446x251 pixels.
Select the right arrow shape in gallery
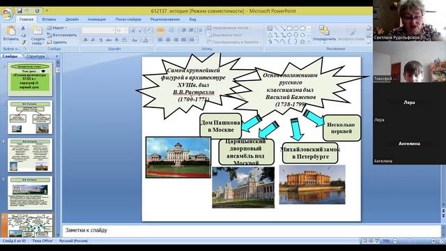pos(289,35)
